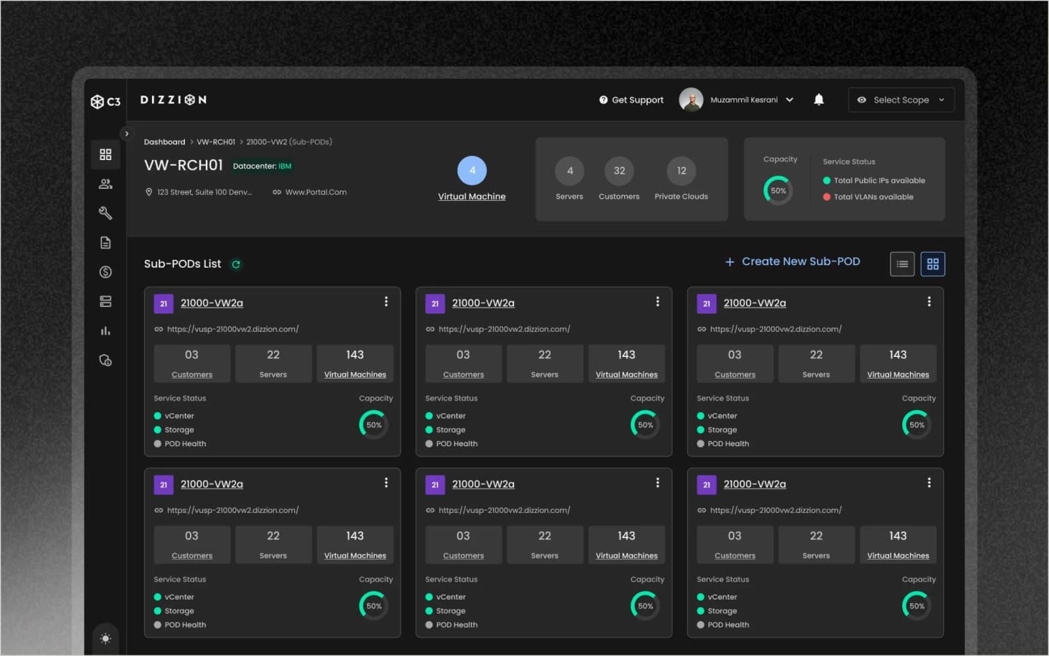Click the Private Clouds count circle showing 12
Image resolution: width=1049 pixels, height=656 pixels.
click(x=682, y=171)
